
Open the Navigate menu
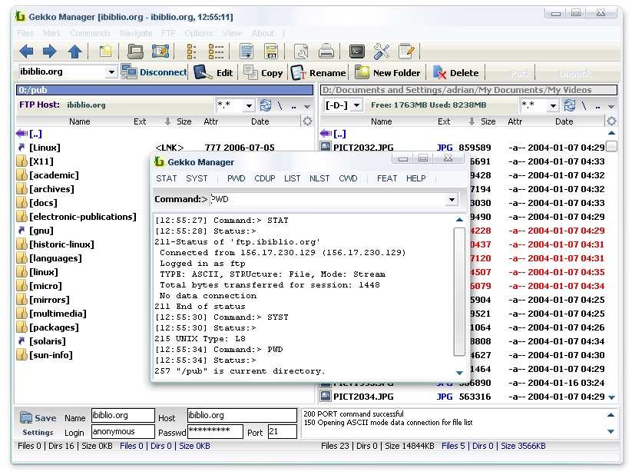136,33
